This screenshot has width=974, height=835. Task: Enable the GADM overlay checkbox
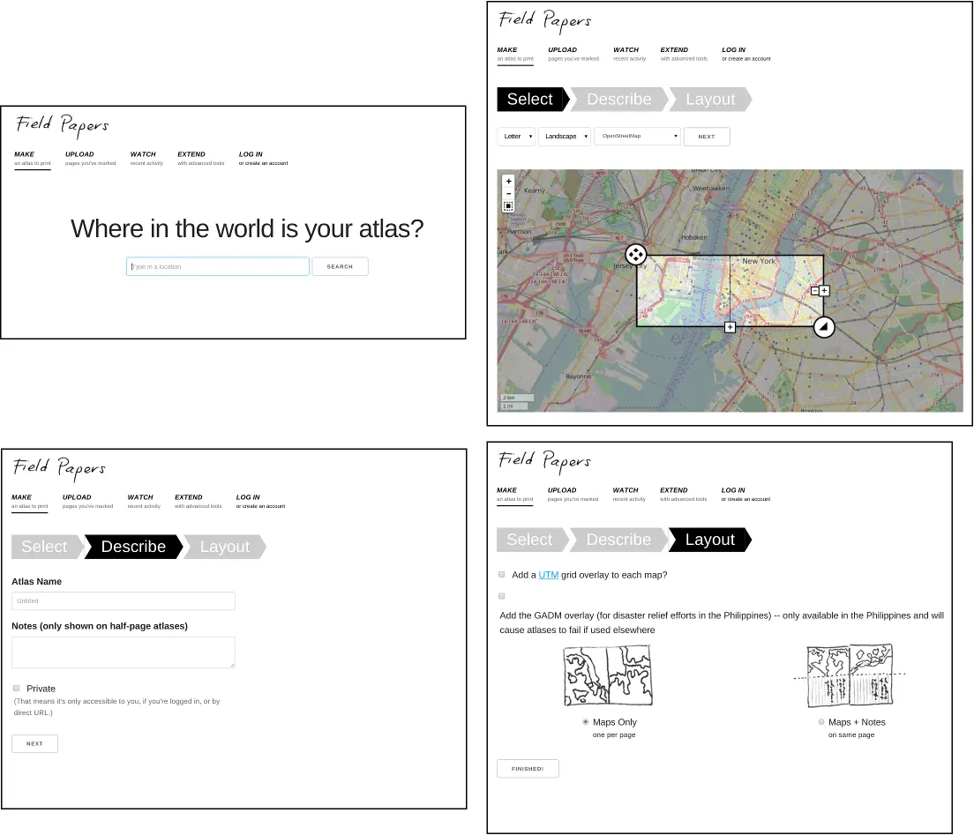pyautogui.click(x=502, y=596)
